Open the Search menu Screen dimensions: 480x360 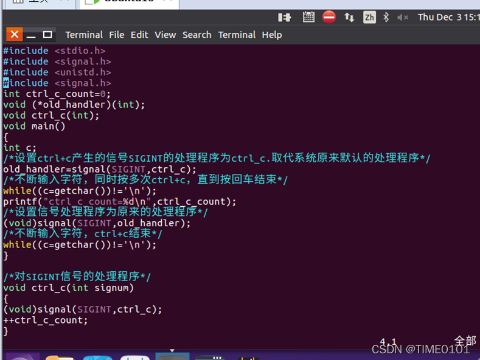coord(197,35)
